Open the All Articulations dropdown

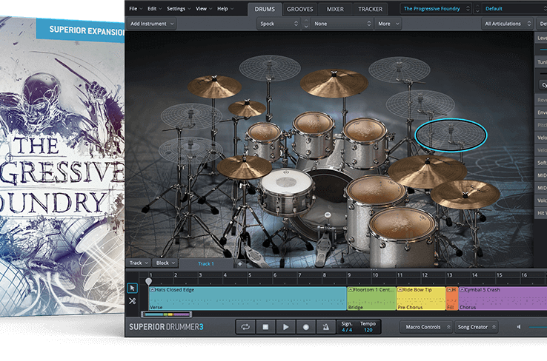click(x=507, y=24)
